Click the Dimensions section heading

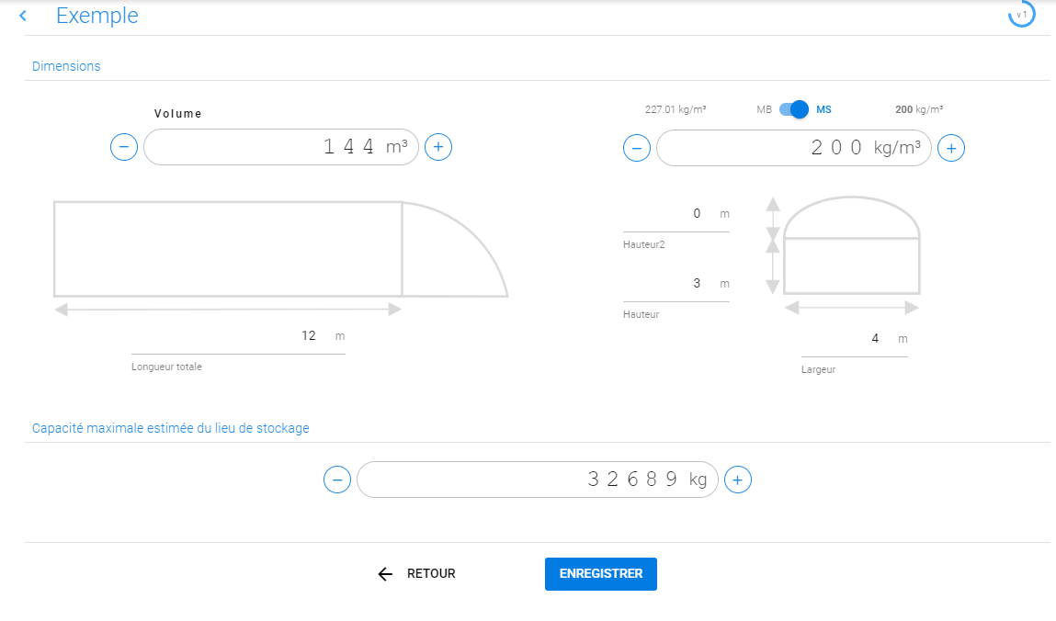click(x=66, y=66)
